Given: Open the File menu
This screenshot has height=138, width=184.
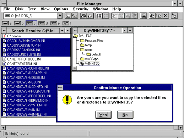Looking at the screenshot, I should click(x=7, y=9).
